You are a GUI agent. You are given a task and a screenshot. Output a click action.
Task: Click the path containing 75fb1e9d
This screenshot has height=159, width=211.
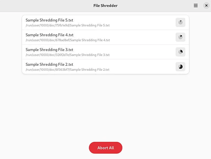click(68, 25)
